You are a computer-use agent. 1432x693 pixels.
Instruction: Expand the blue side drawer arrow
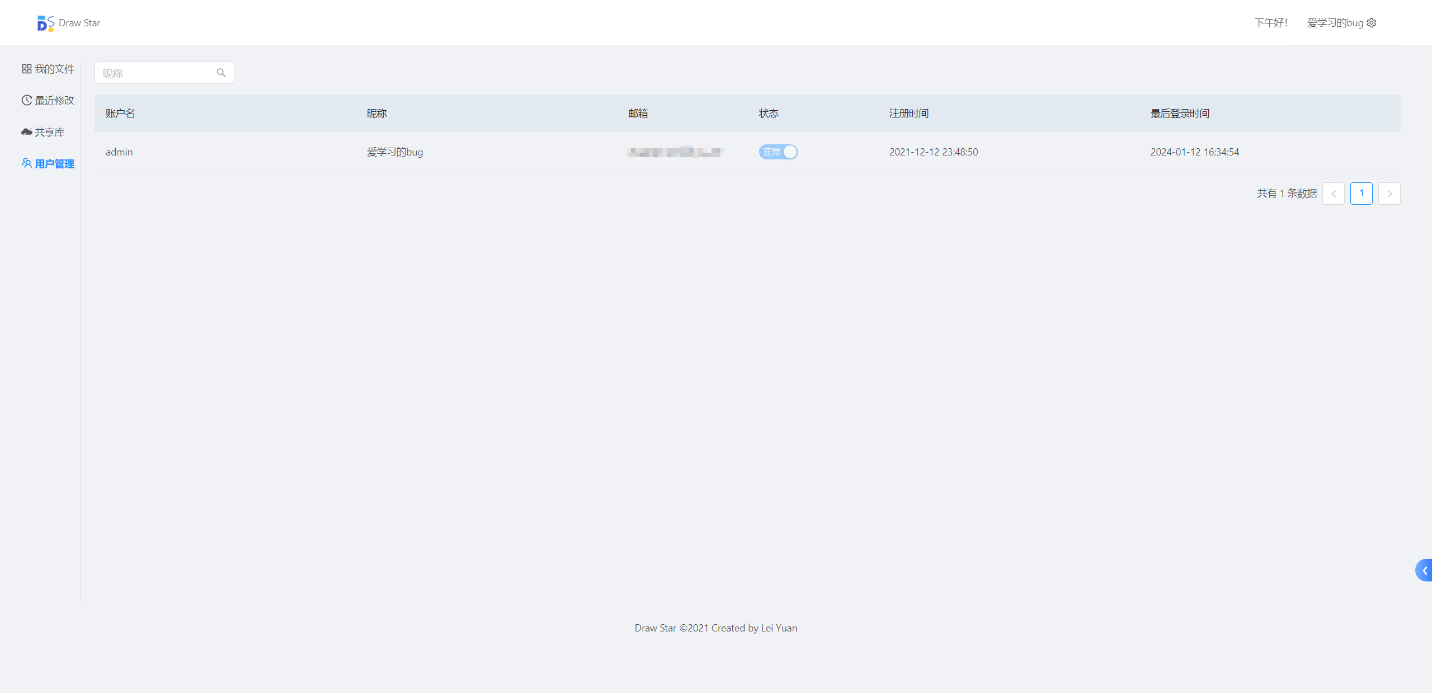1424,571
